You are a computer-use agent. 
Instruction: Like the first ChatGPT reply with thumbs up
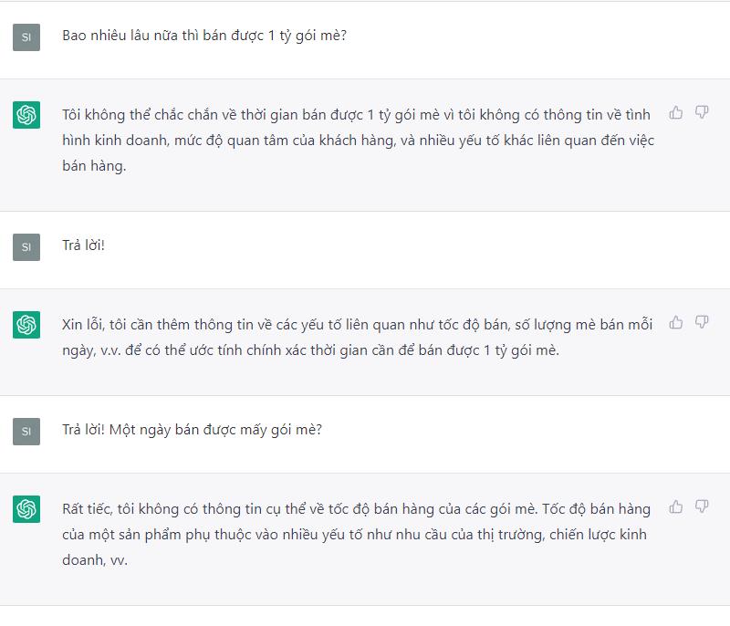(676, 112)
